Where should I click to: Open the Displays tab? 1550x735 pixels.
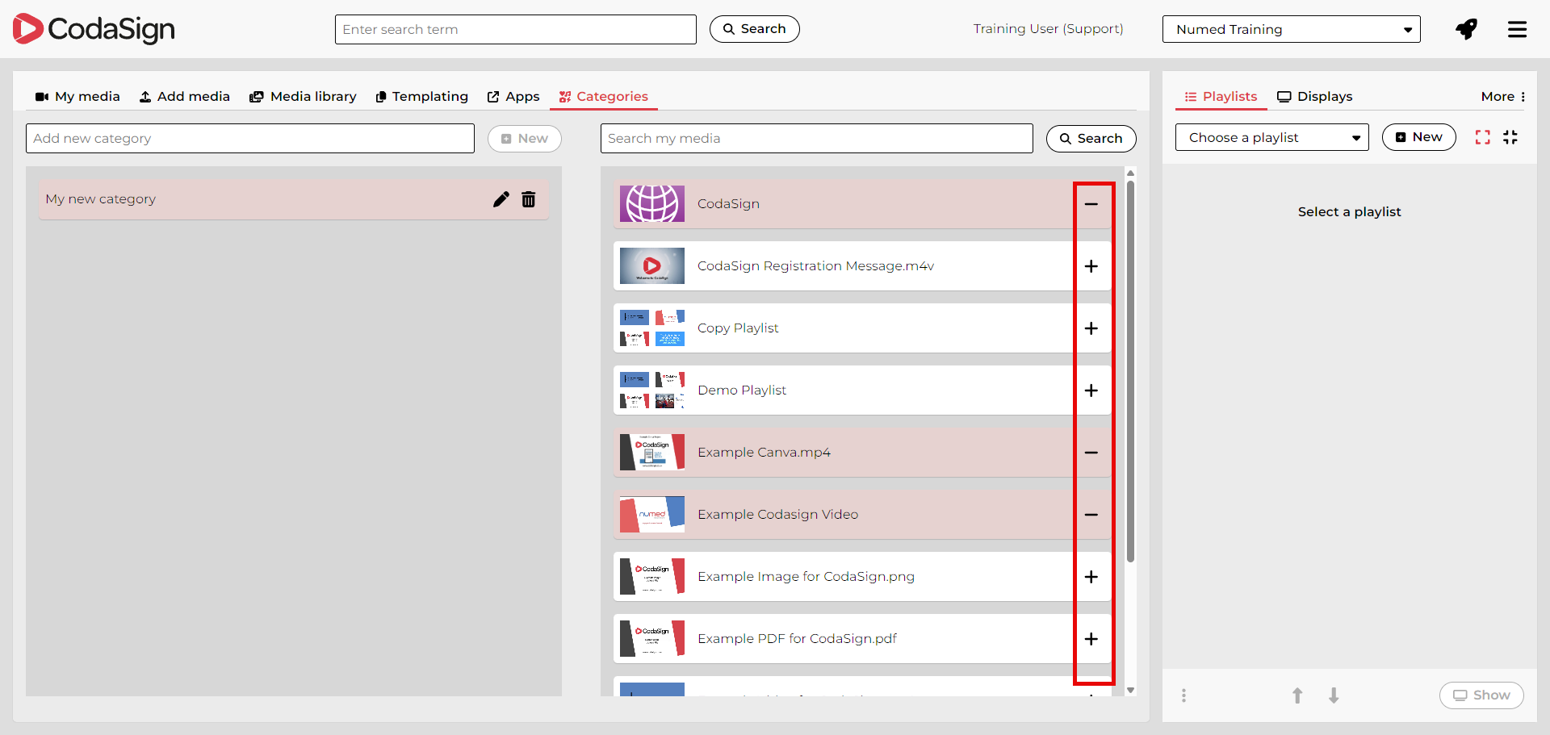pos(1314,97)
